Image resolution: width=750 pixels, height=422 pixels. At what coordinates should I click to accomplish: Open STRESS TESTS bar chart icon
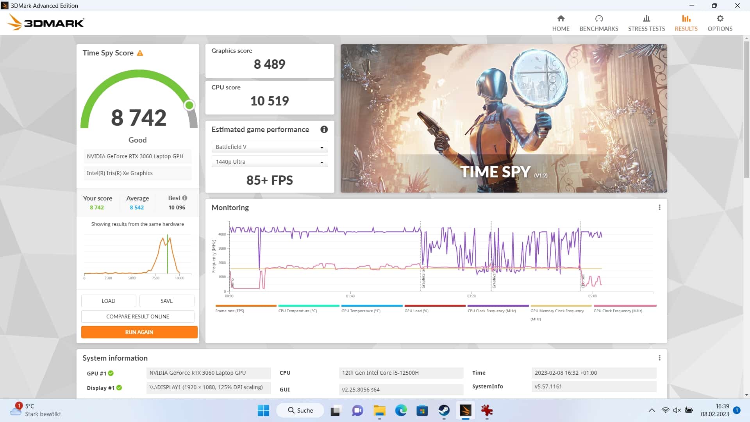[646, 18]
